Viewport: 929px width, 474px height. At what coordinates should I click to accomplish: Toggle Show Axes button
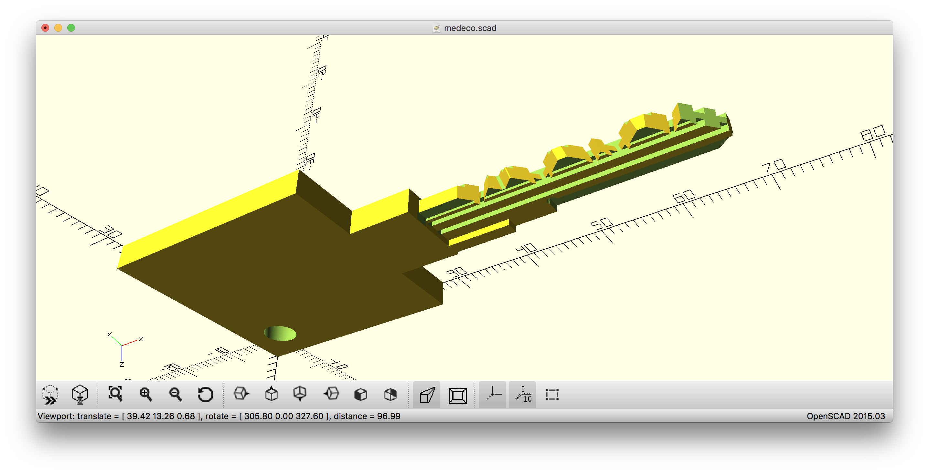493,395
